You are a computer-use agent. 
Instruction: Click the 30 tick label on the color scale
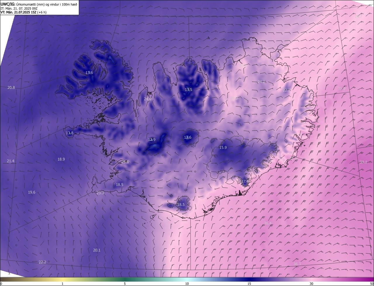click(311, 284)
